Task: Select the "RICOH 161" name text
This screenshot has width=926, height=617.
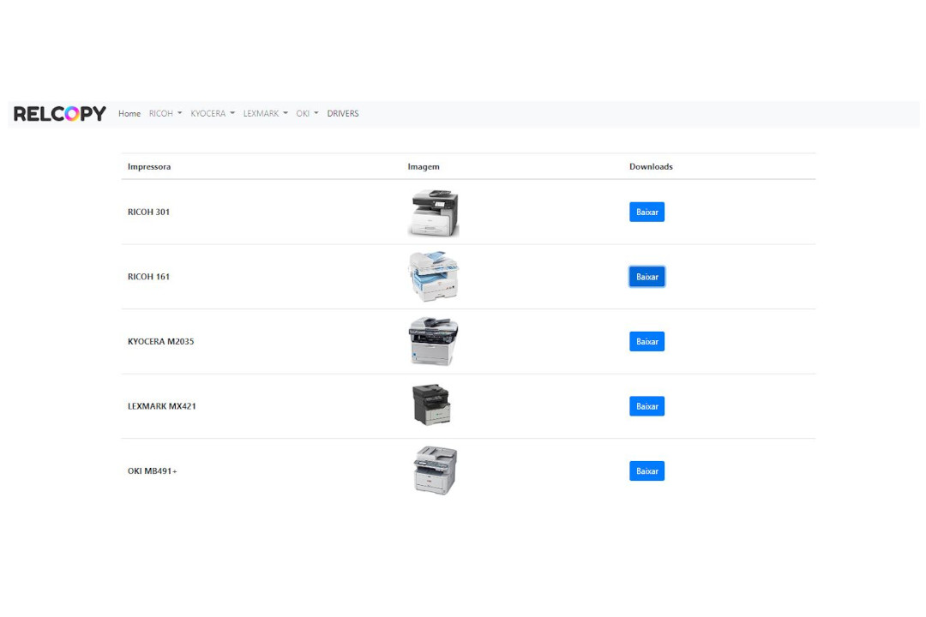Action: coord(149,277)
